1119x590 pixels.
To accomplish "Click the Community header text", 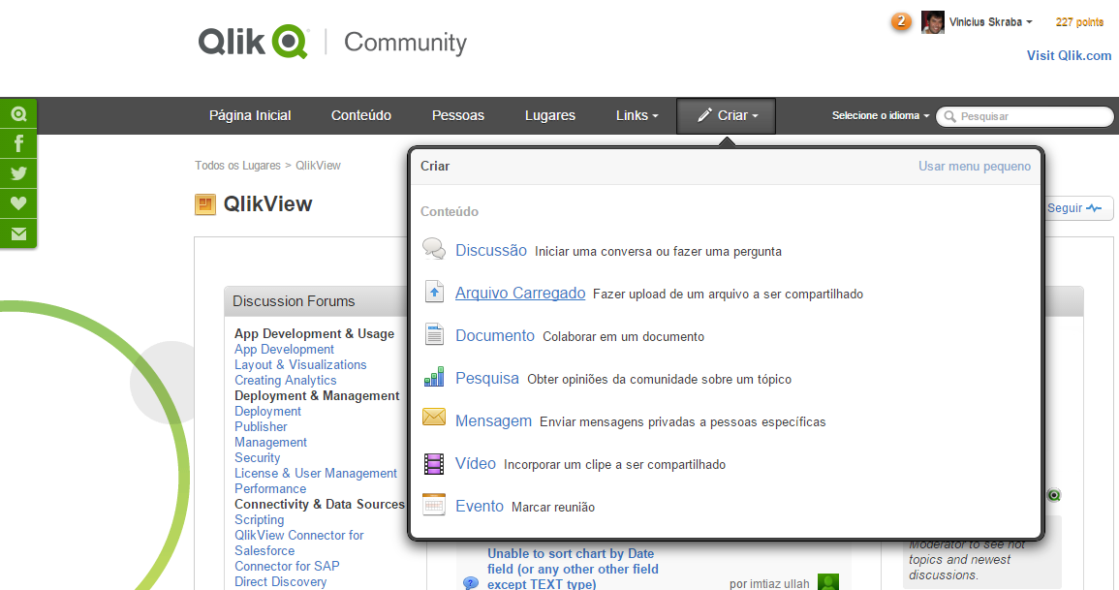I will 405,42.
